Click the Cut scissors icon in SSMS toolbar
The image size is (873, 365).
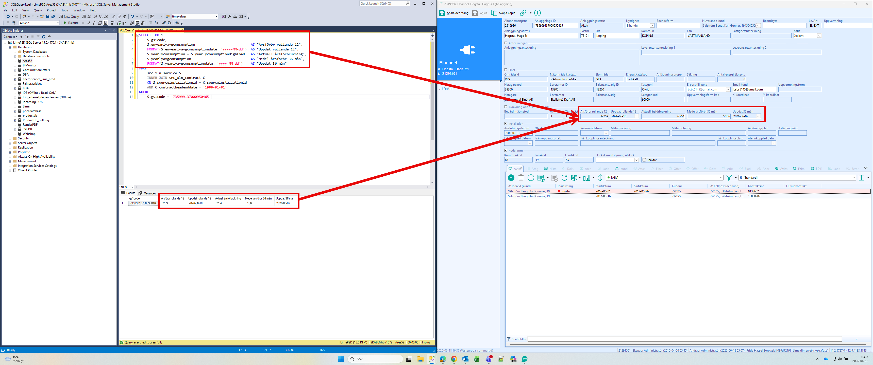114,16
